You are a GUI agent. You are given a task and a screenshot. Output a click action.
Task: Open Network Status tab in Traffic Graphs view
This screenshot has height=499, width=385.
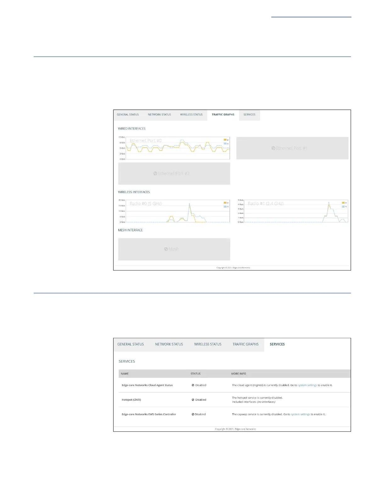point(159,115)
